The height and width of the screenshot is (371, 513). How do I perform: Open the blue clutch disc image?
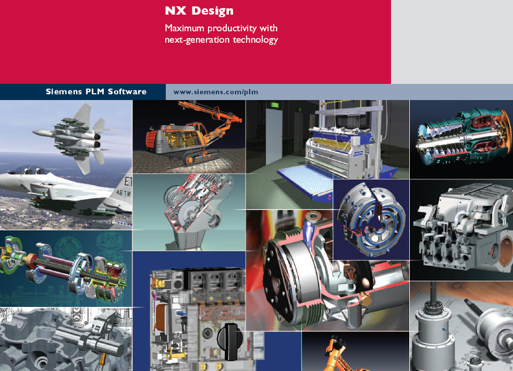(371, 219)
